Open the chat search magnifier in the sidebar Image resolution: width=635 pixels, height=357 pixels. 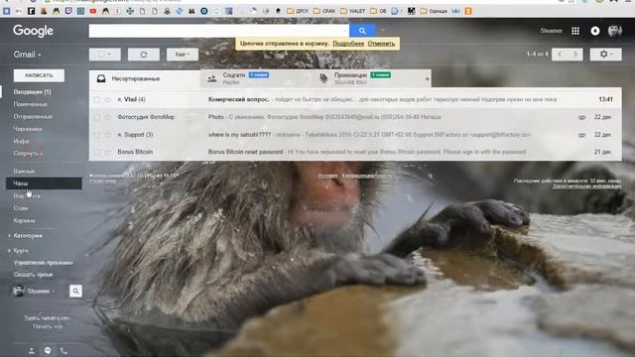(75, 291)
